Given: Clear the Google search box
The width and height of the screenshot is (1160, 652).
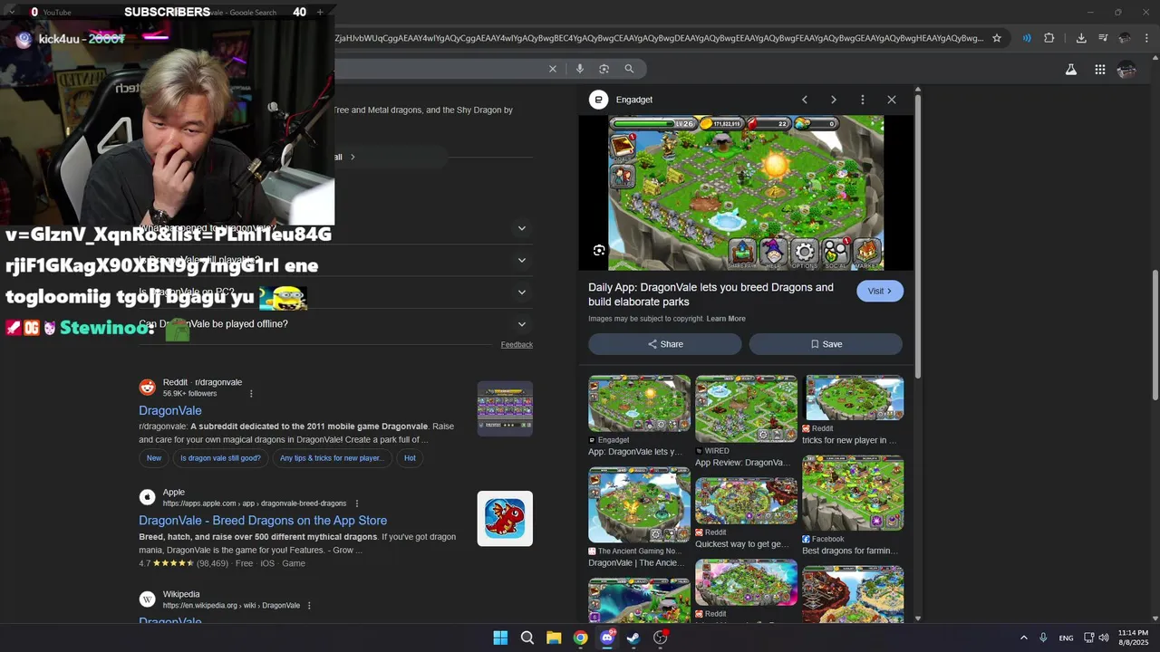Looking at the screenshot, I should (553, 69).
